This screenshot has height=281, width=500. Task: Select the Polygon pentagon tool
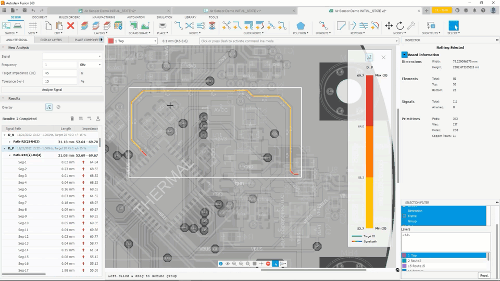click(301, 25)
